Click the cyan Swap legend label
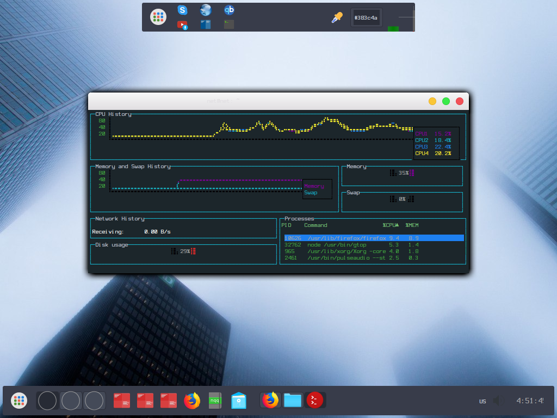Image resolution: width=557 pixels, height=418 pixels. pyautogui.click(x=311, y=193)
